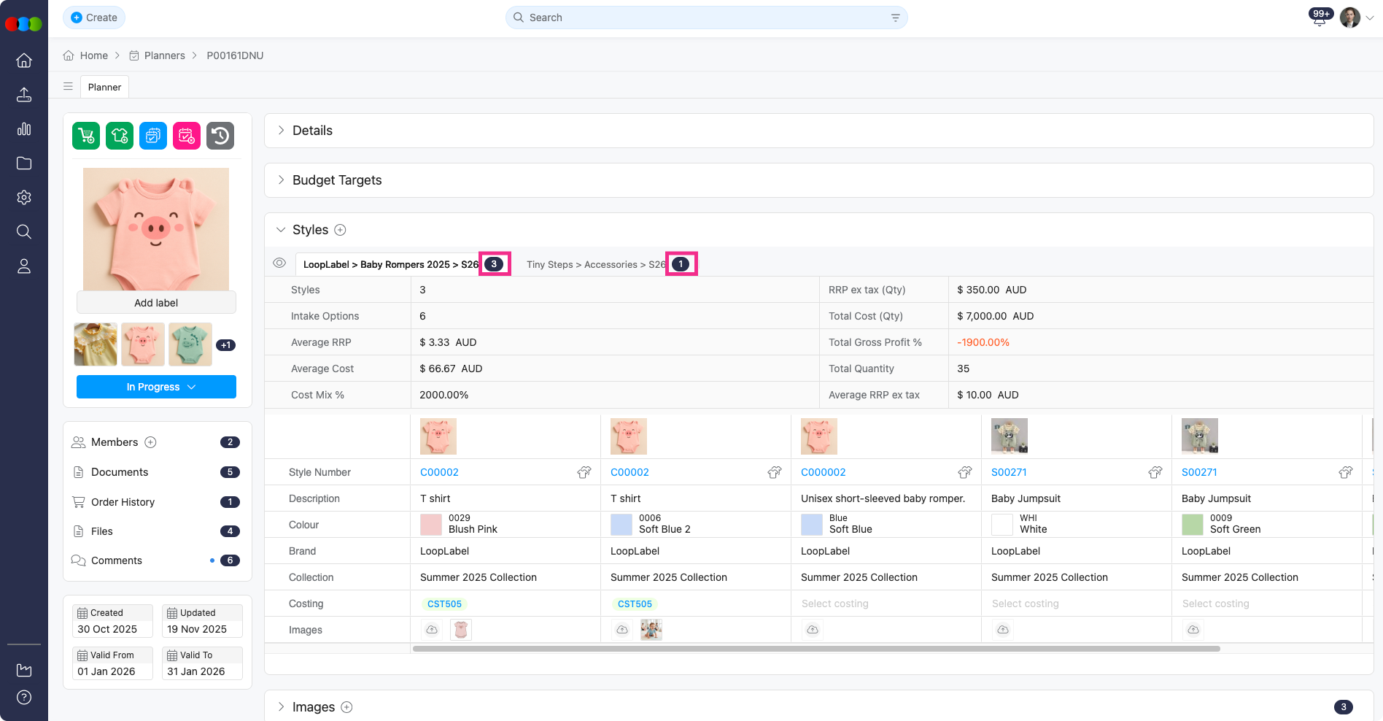
Task: Open the In Progress status dropdown
Action: tap(156, 387)
